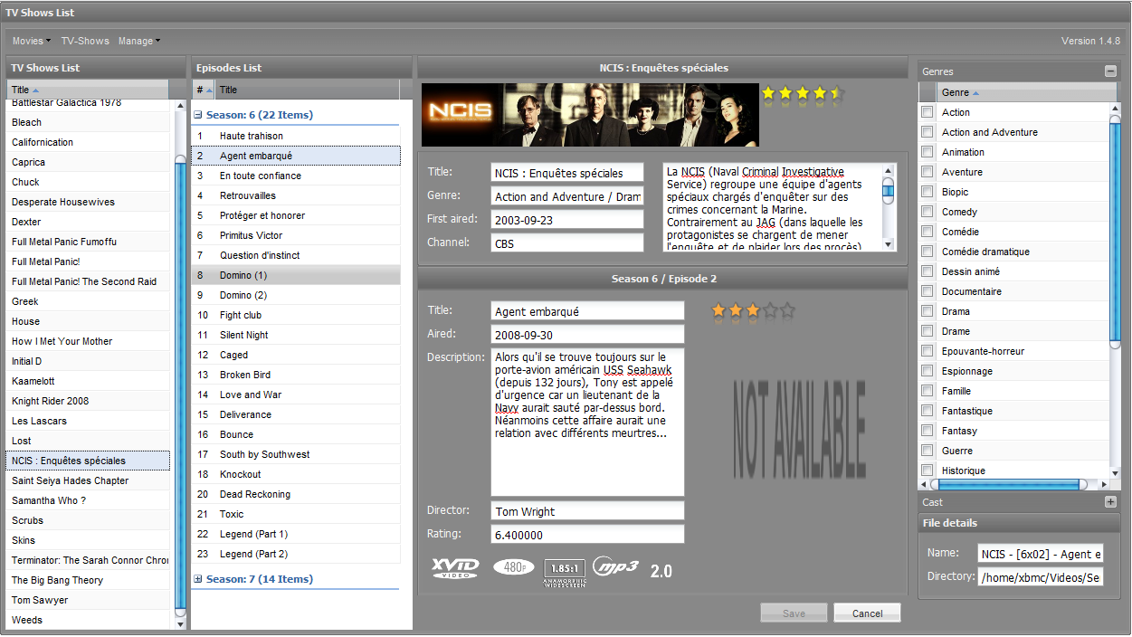Screen dimensions: 1132x637
Task: Select episode 11 Silent Night
Action: click(296, 335)
